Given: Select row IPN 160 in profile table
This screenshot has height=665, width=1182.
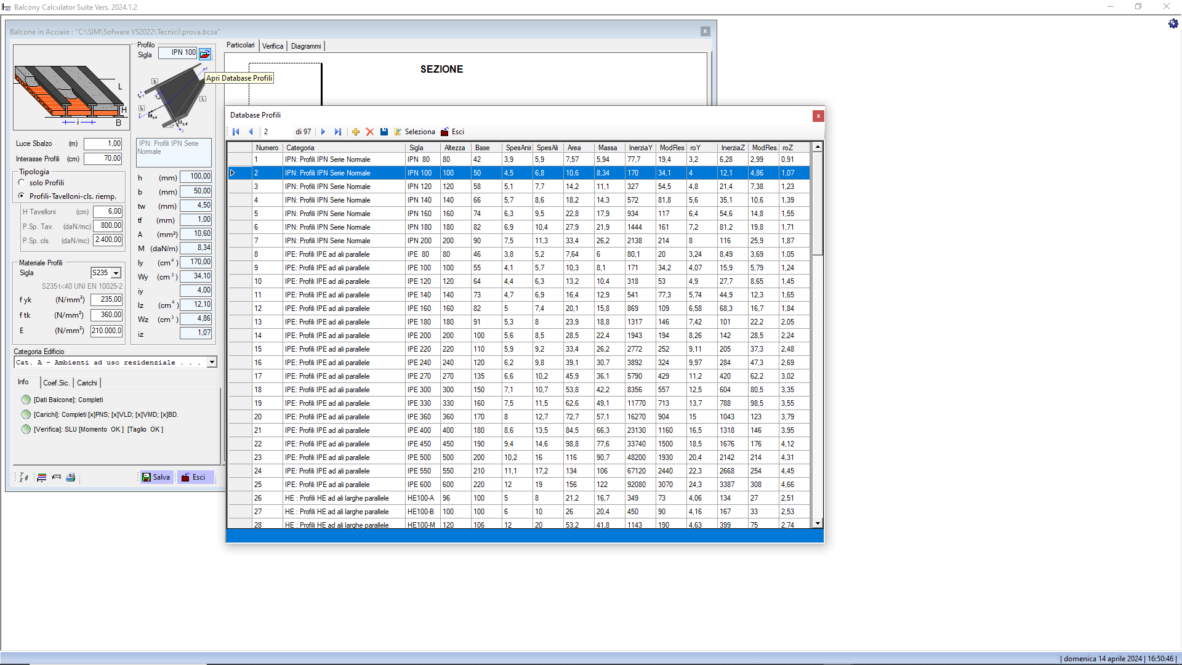Looking at the screenshot, I should 519,214.
